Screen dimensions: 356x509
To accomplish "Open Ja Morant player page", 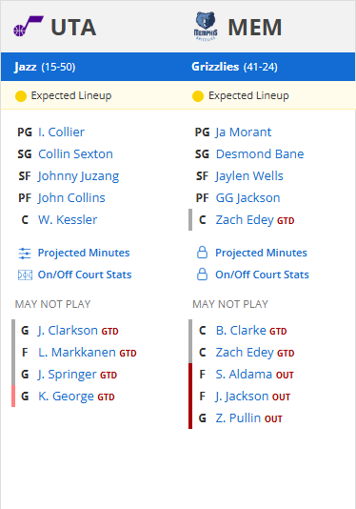I will pos(244,132).
